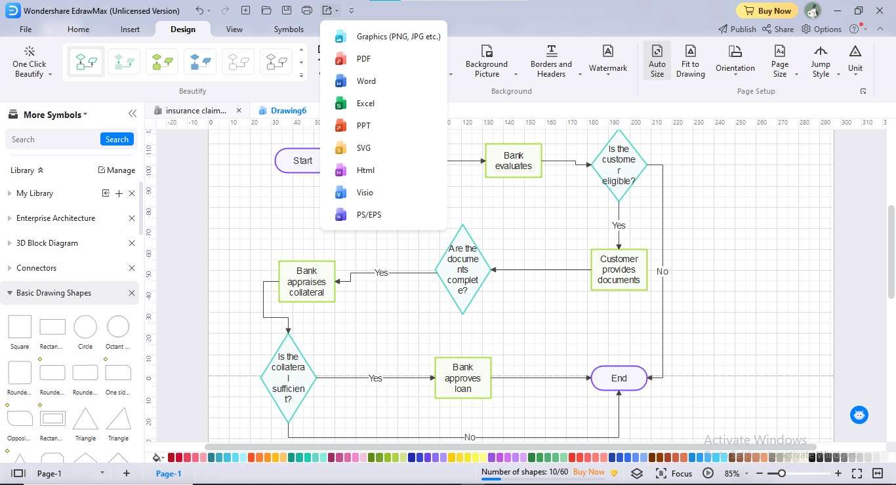Open More Symbols dropdown
The width and height of the screenshot is (896, 485).
click(x=55, y=115)
